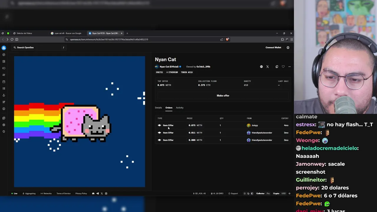Toggle the browser sidebar panel icon
The width and height of the screenshot is (377, 212).
[x=17, y=39]
